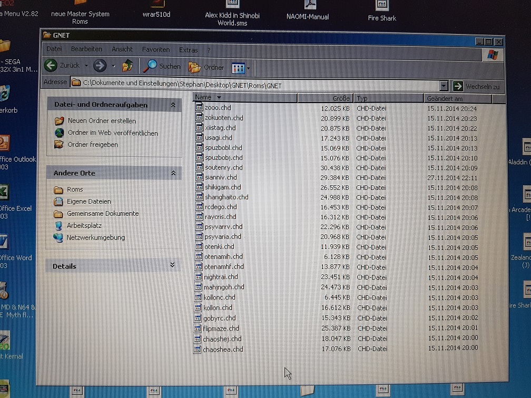Screen dimensions: 531x398
Task: Open the Ansicht menu
Action: [122, 49]
